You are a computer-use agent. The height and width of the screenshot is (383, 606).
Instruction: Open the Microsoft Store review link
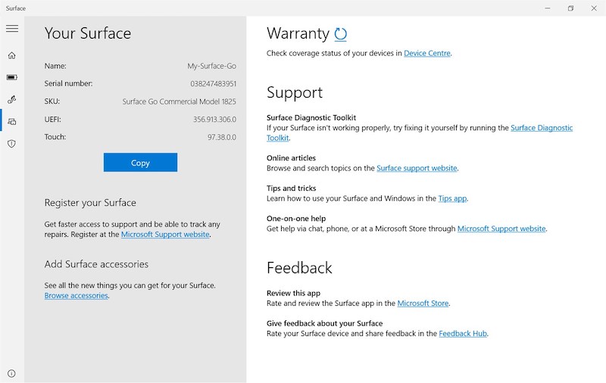423,304
